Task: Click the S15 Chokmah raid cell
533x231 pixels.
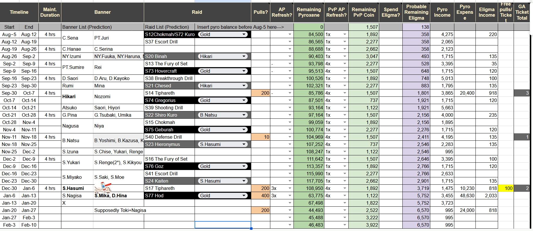Action: coord(169,122)
